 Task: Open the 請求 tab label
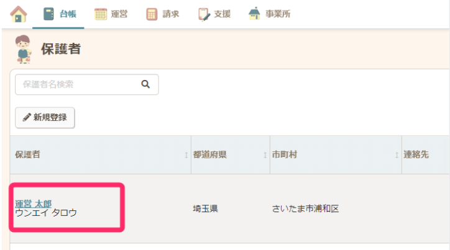click(x=171, y=14)
